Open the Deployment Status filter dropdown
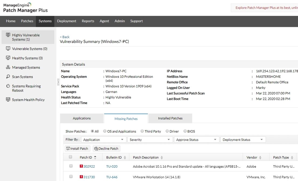 [243, 140]
